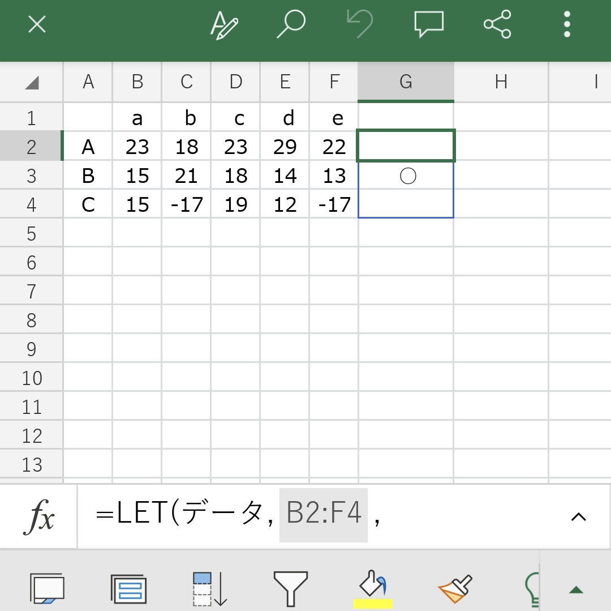The width and height of the screenshot is (611, 611).
Task: Select column B header
Action: click(137, 82)
